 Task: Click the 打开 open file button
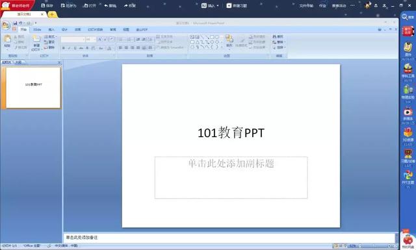tap(90, 5)
